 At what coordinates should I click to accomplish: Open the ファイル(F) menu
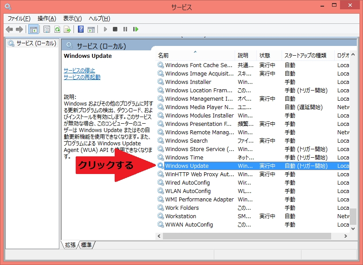[x=19, y=19]
